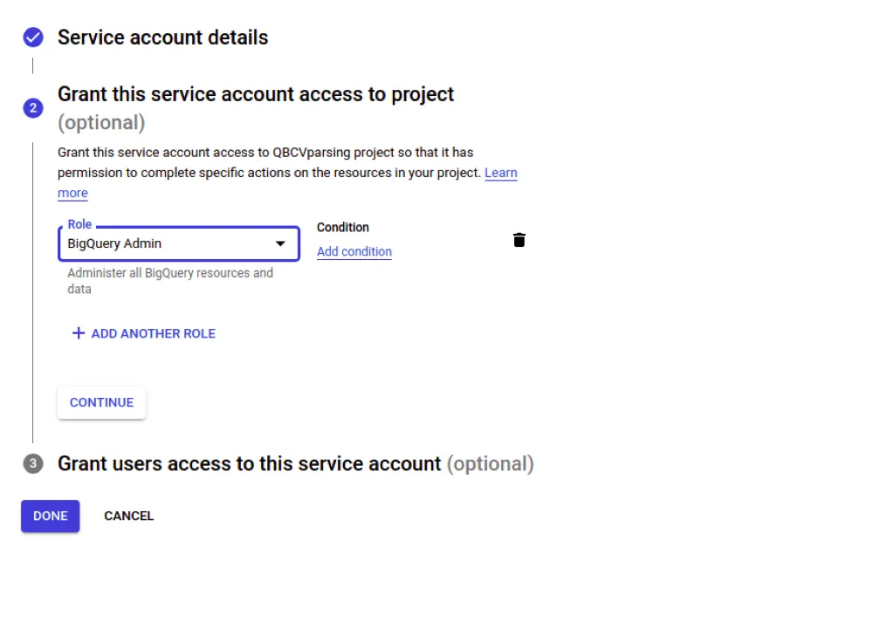873x643 pixels.
Task: Click the plus icon beside Add Another Role
Action: click(79, 333)
